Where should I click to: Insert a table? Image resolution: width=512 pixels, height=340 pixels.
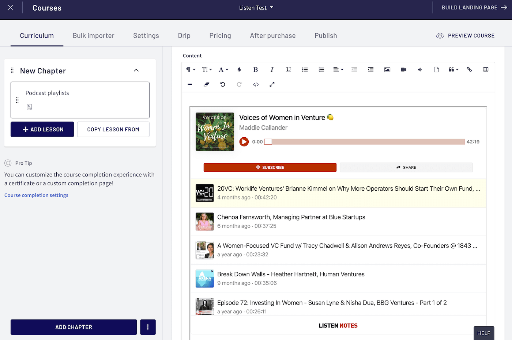click(486, 70)
